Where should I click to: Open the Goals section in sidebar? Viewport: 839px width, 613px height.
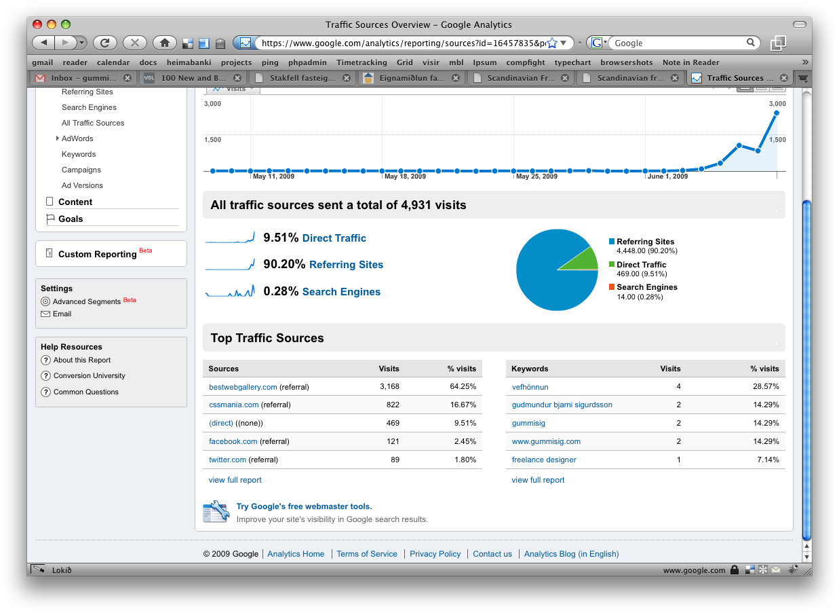(x=71, y=219)
